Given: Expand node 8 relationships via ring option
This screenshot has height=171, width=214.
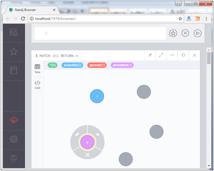Looking at the screenshot, I should tap(87, 155).
